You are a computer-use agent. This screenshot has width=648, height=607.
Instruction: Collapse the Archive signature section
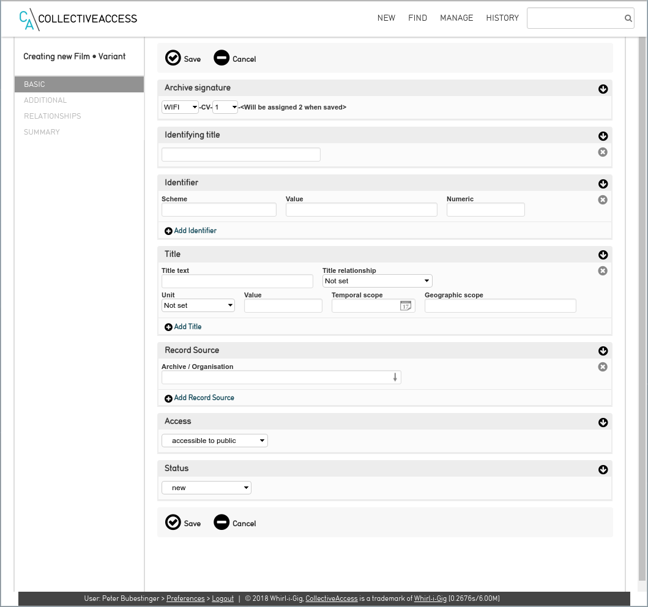pos(603,89)
